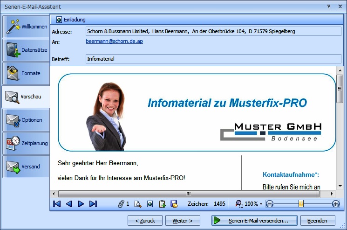
Task: Click the woman photo in the banner
Action: click(x=106, y=116)
